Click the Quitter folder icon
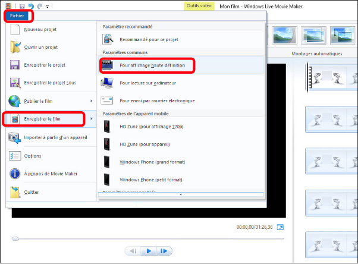The width and height of the screenshot is (358, 264). [x=15, y=192]
